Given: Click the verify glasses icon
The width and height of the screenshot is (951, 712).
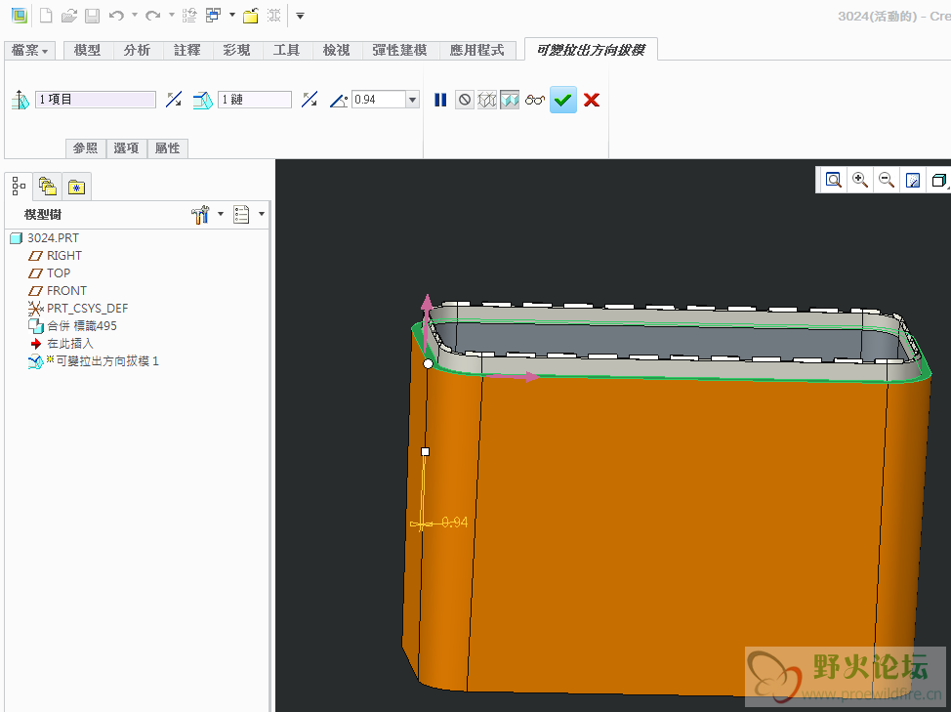Looking at the screenshot, I should coord(534,100).
